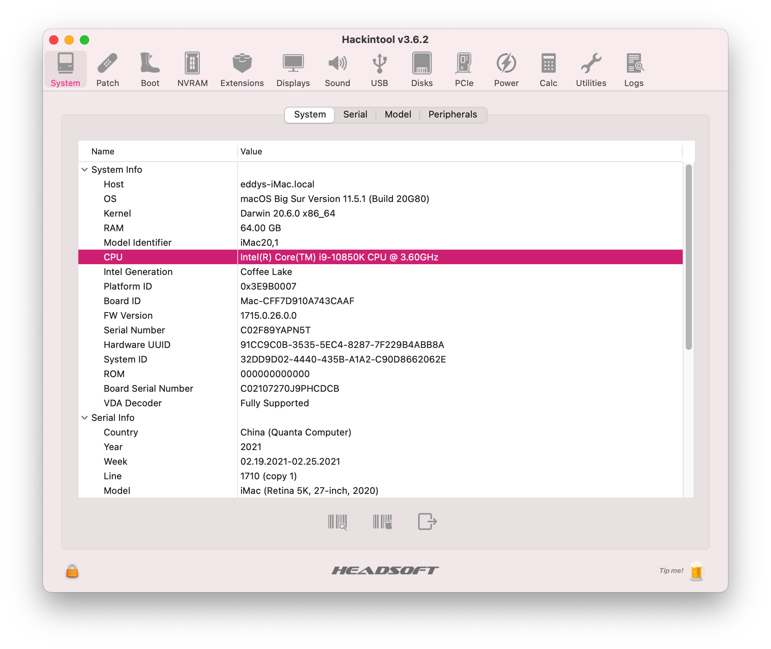Switch to the Peripherals tab

[453, 114]
